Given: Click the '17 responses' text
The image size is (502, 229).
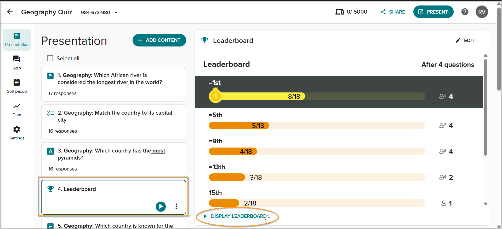Looking at the screenshot, I should (x=62, y=93).
